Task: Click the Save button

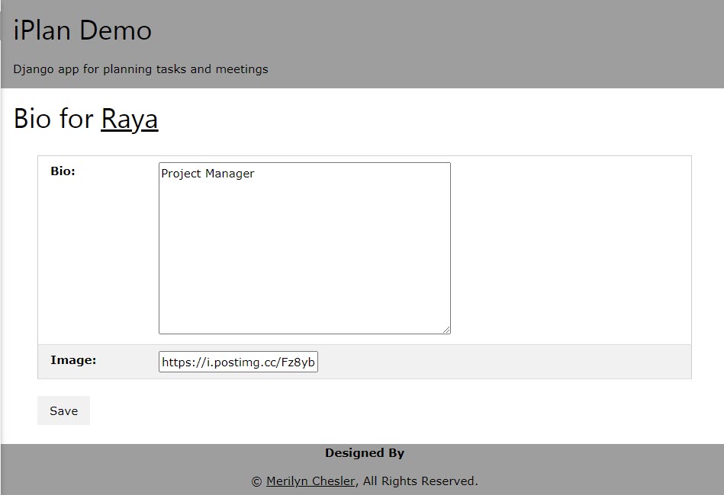Action: click(x=64, y=410)
